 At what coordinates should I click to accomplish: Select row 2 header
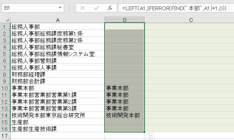click(x=5, y=34)
